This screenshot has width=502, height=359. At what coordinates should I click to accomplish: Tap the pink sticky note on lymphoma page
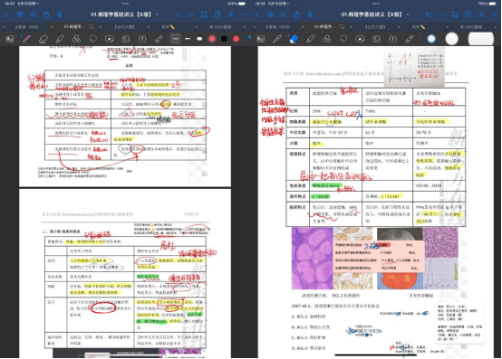pos(379,257)
